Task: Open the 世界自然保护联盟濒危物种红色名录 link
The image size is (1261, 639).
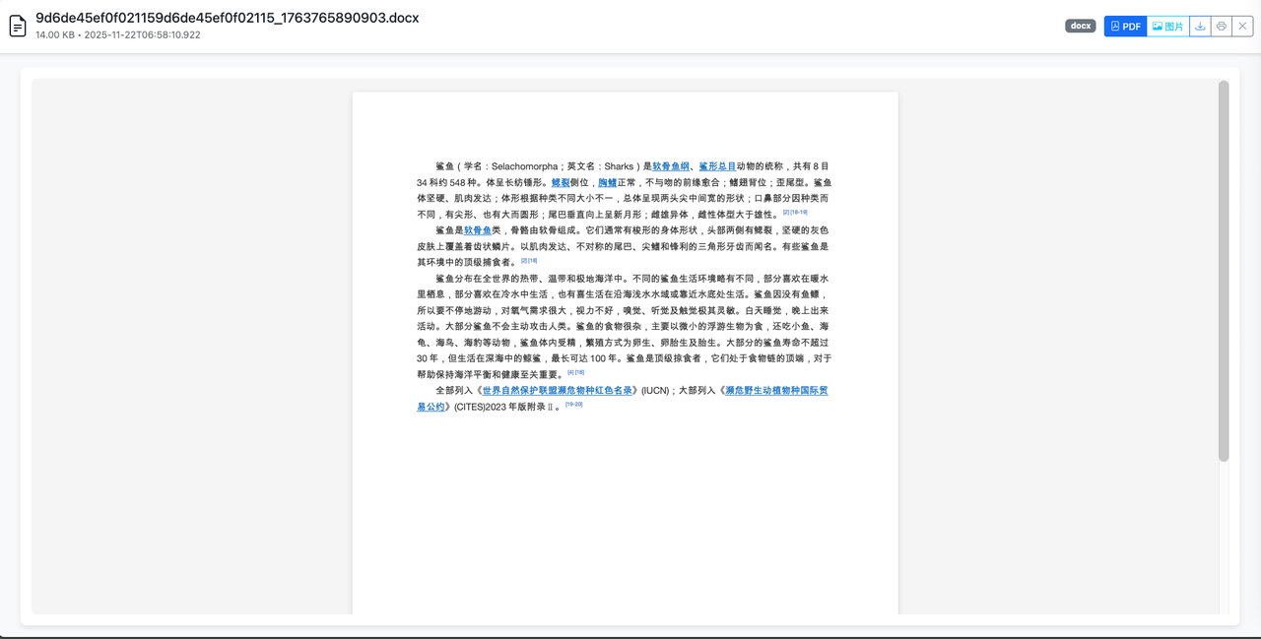Action: tap(558, 390)
